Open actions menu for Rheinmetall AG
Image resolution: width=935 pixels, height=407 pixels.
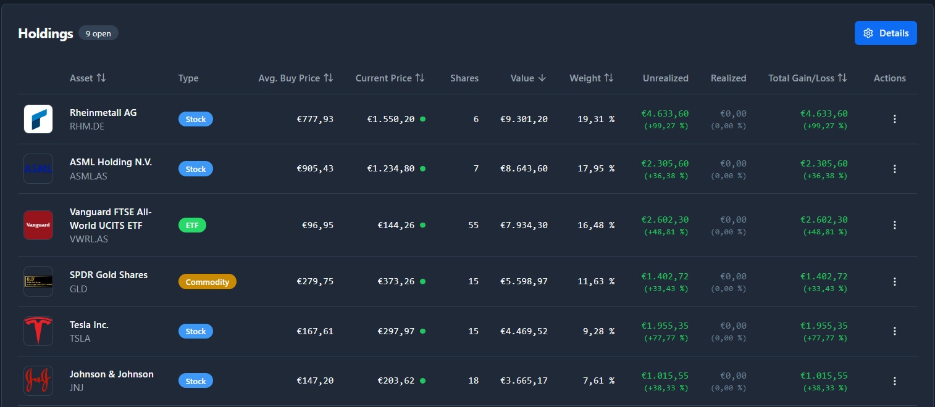point(895,119)
